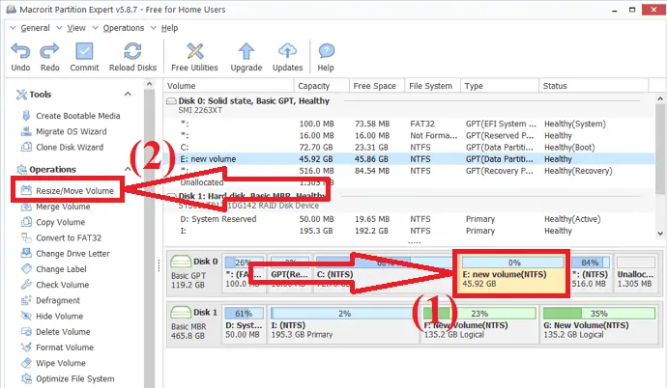Viewport: 667px width, 388px height.
Task: Select the 516.0 MB Recovery partition row
Action: click(409, 171)
